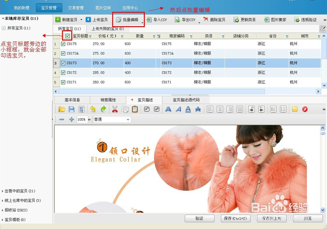The image size is (327, 229).
Task: Open 图片空间 menu tab
Action: point(103,8)
